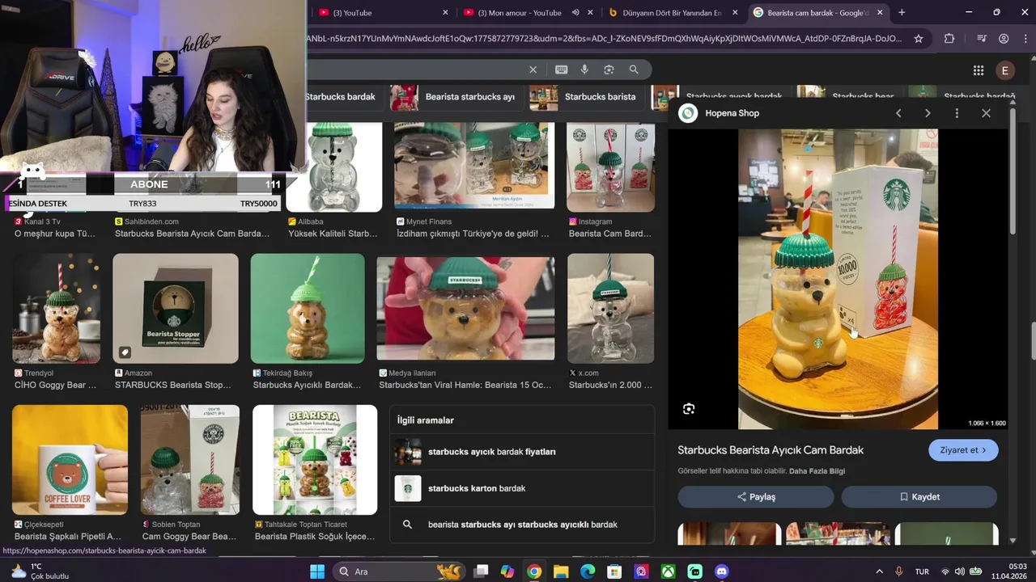Search inside image with Lens button
Viewport: 1036px width, 582px height.
(x=689, y=409)
